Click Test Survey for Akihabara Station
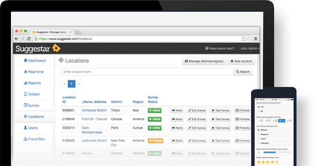Screen dimensions: 315x166 click(220, 111)
